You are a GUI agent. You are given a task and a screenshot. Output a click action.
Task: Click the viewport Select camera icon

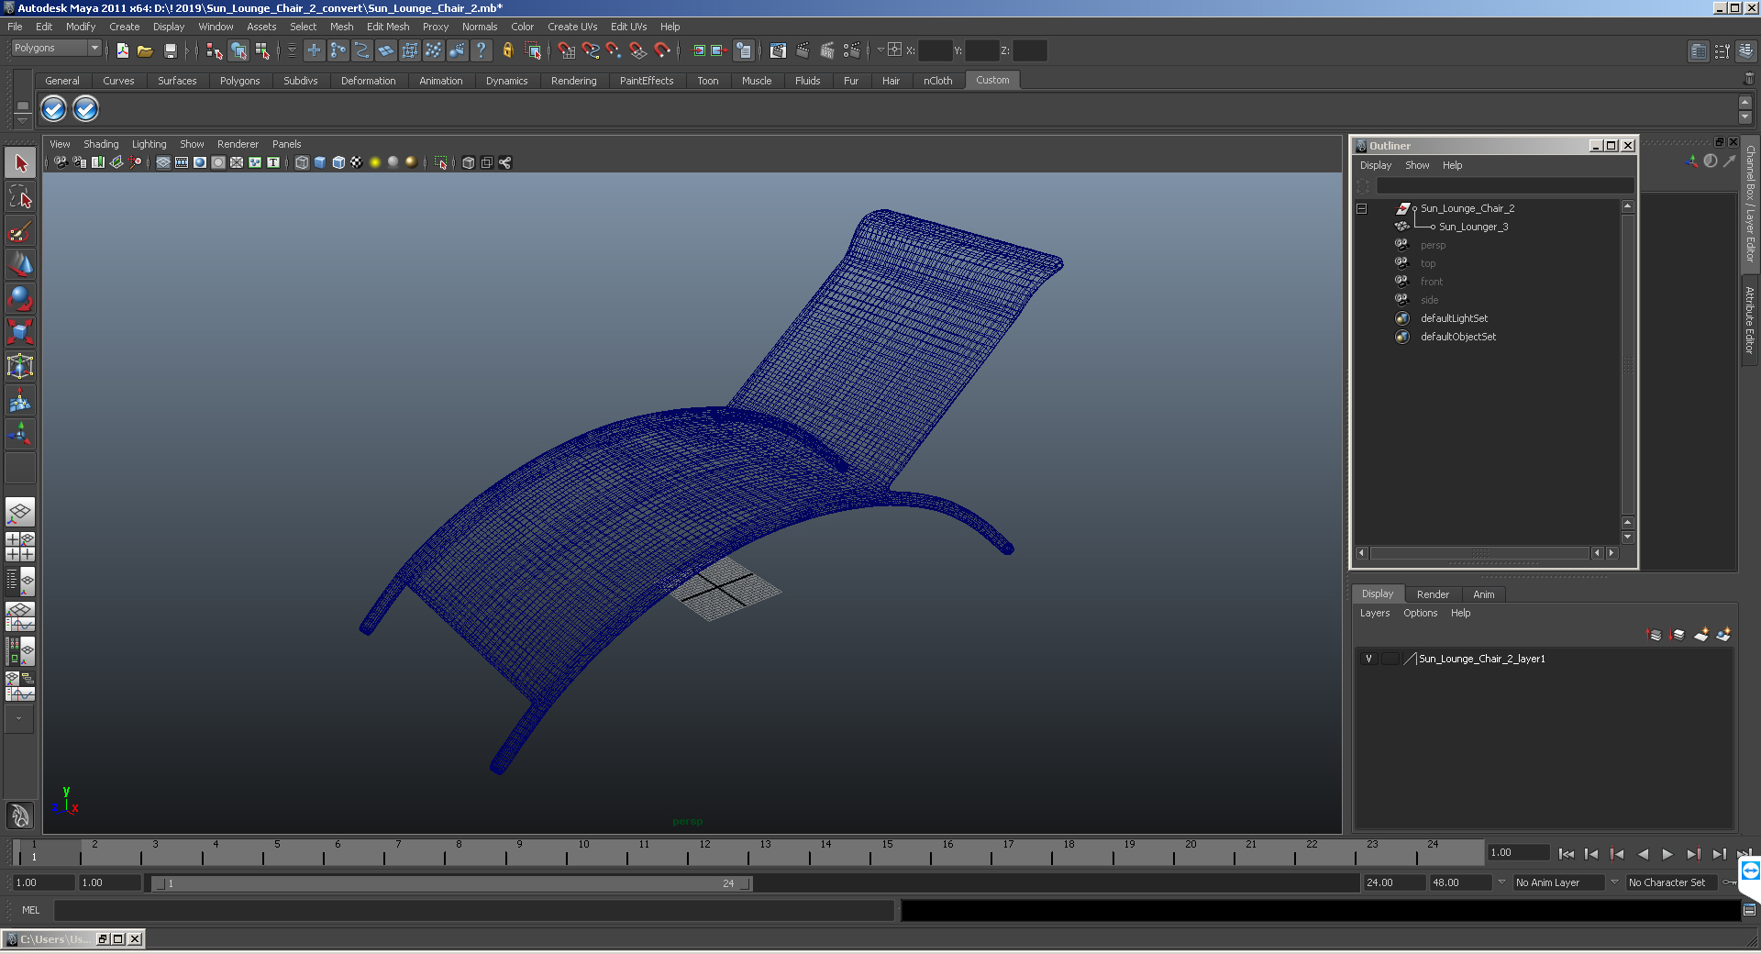(x=61, y=162)
